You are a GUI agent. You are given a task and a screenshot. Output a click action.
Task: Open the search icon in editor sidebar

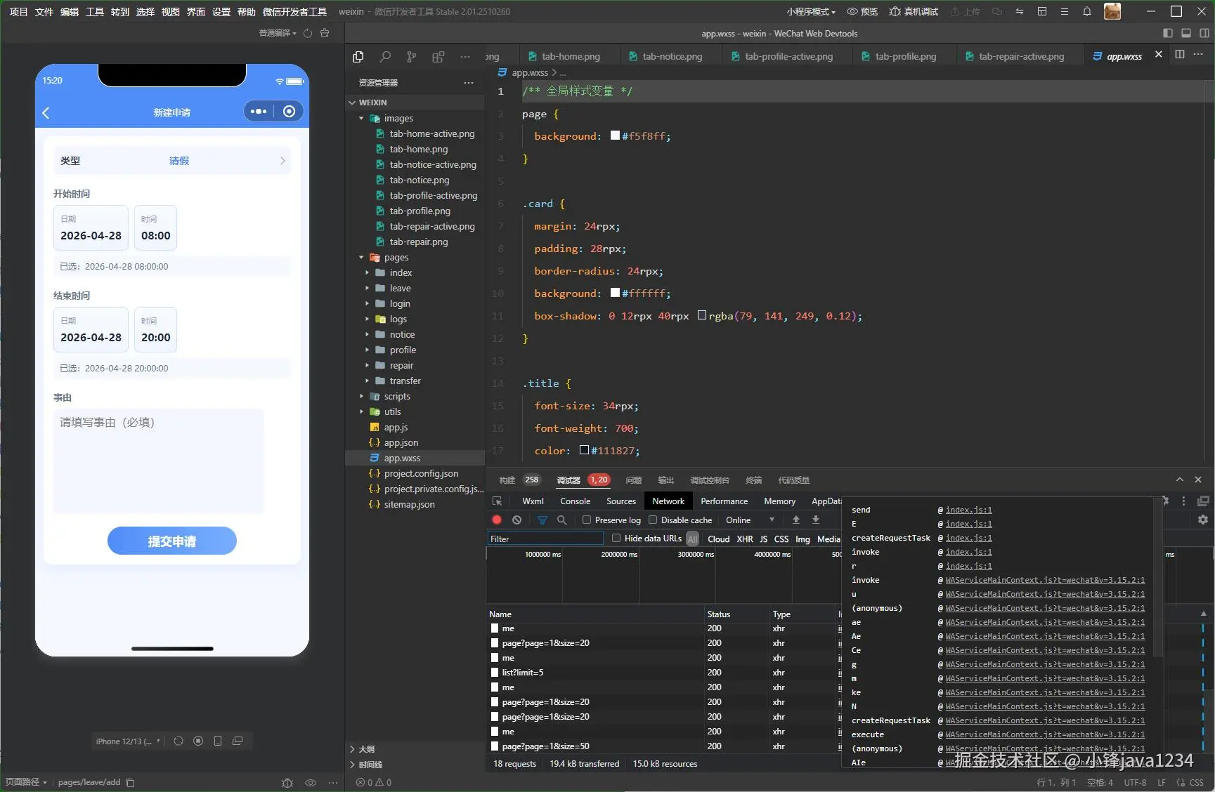pos(385,57)
